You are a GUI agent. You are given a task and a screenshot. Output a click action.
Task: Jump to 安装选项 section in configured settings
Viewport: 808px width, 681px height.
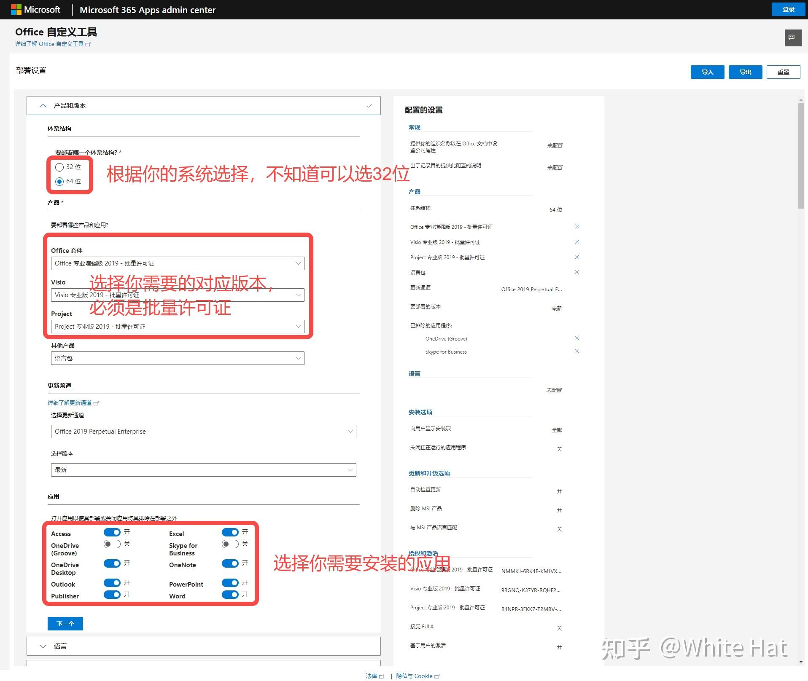pyautogui.click(x=420, y=412)
